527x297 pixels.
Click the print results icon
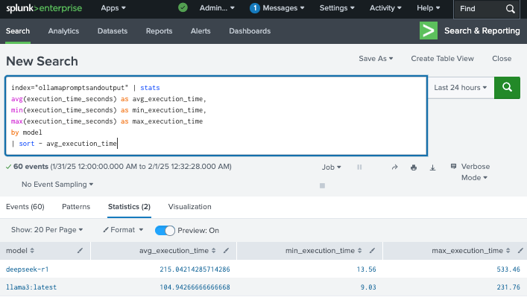(x=414, y=167)
